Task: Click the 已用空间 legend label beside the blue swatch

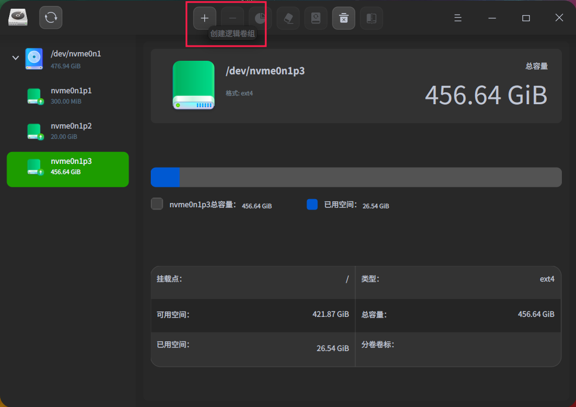Action: tap(341, 205)
